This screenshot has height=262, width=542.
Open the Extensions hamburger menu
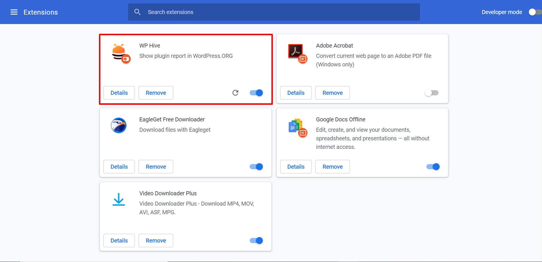[x=14, y=12]
